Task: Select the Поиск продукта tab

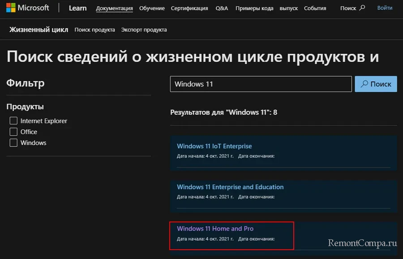Action: tap(94, 30)
